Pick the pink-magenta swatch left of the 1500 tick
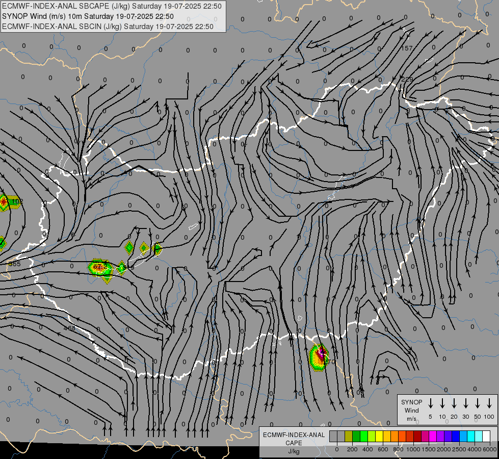 click(x=425, y=436)
